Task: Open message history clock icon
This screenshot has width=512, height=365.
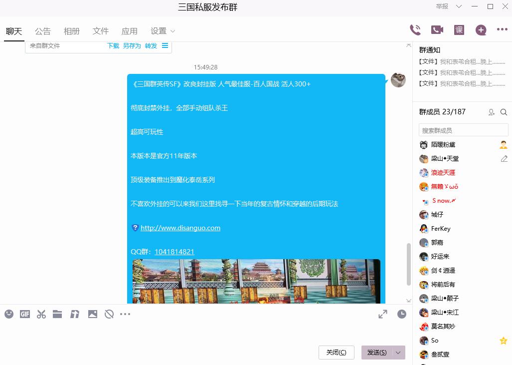Action: [402, 314]
